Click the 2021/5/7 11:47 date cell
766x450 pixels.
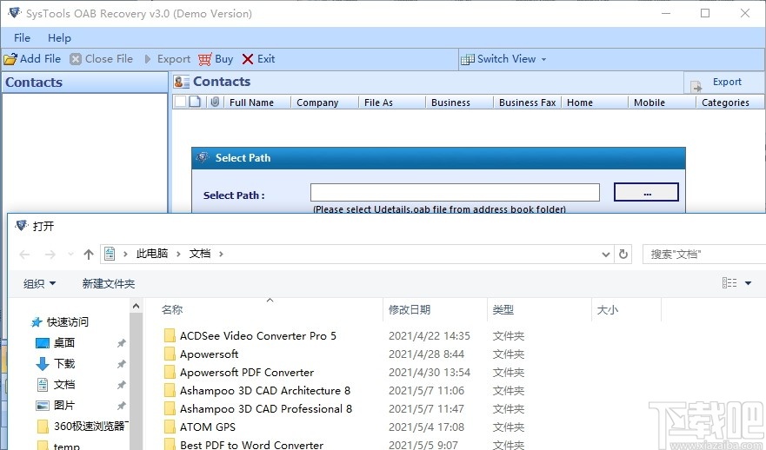[x=427, y=409]
